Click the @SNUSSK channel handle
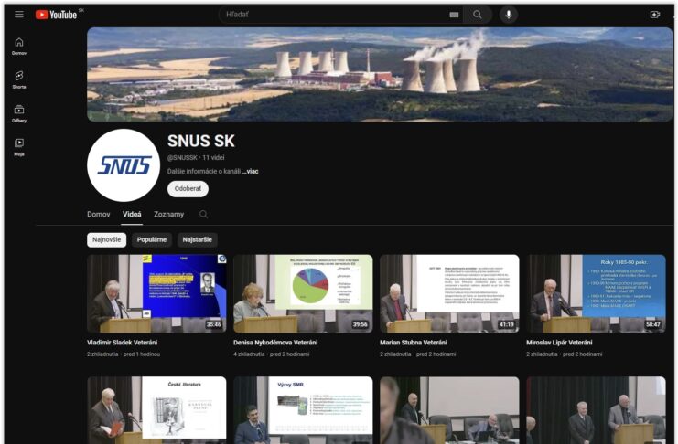This screenshot has width=678, height=444. (x=182, y=158)
